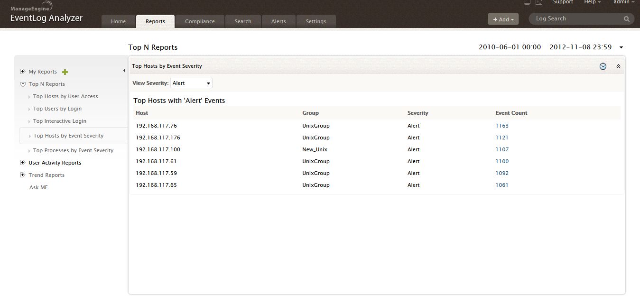Click the EventLog Analyzer logo
The height and width of the screenshot is (304, 640).
46,14
